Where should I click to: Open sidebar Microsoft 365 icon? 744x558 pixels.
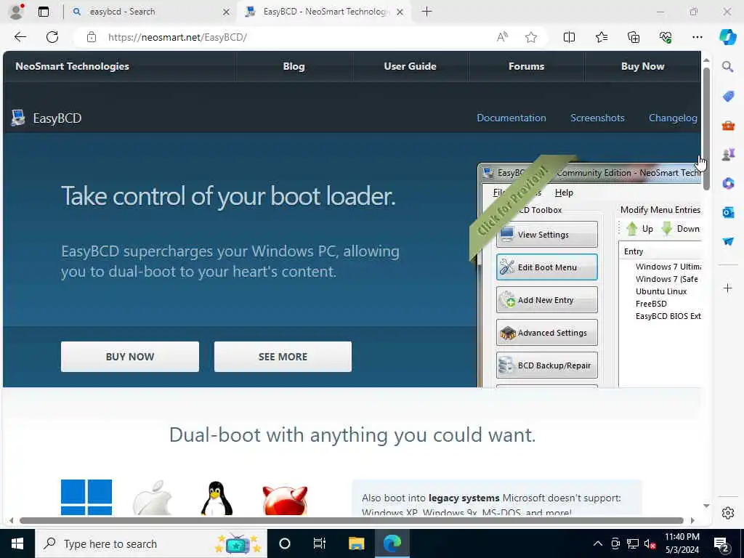[728, 183]
